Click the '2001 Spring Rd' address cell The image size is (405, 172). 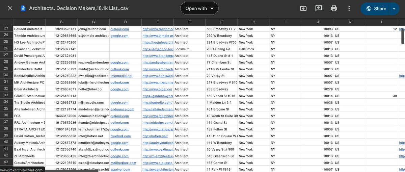[x=221, y=49]
